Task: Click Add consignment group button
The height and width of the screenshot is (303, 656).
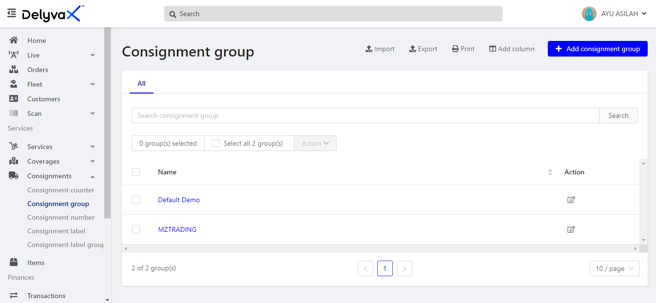Action: click(x=598, y=49)
